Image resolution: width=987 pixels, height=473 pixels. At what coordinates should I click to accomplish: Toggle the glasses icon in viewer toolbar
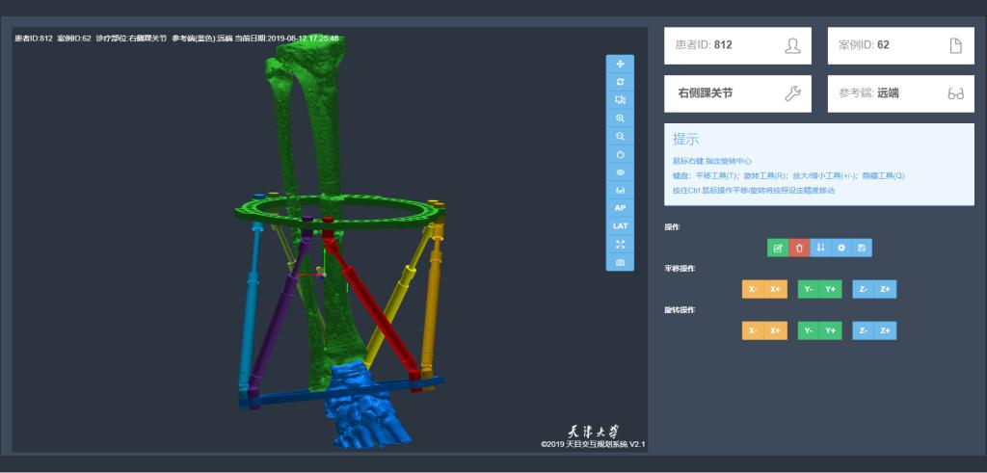(x=620, y=190)
